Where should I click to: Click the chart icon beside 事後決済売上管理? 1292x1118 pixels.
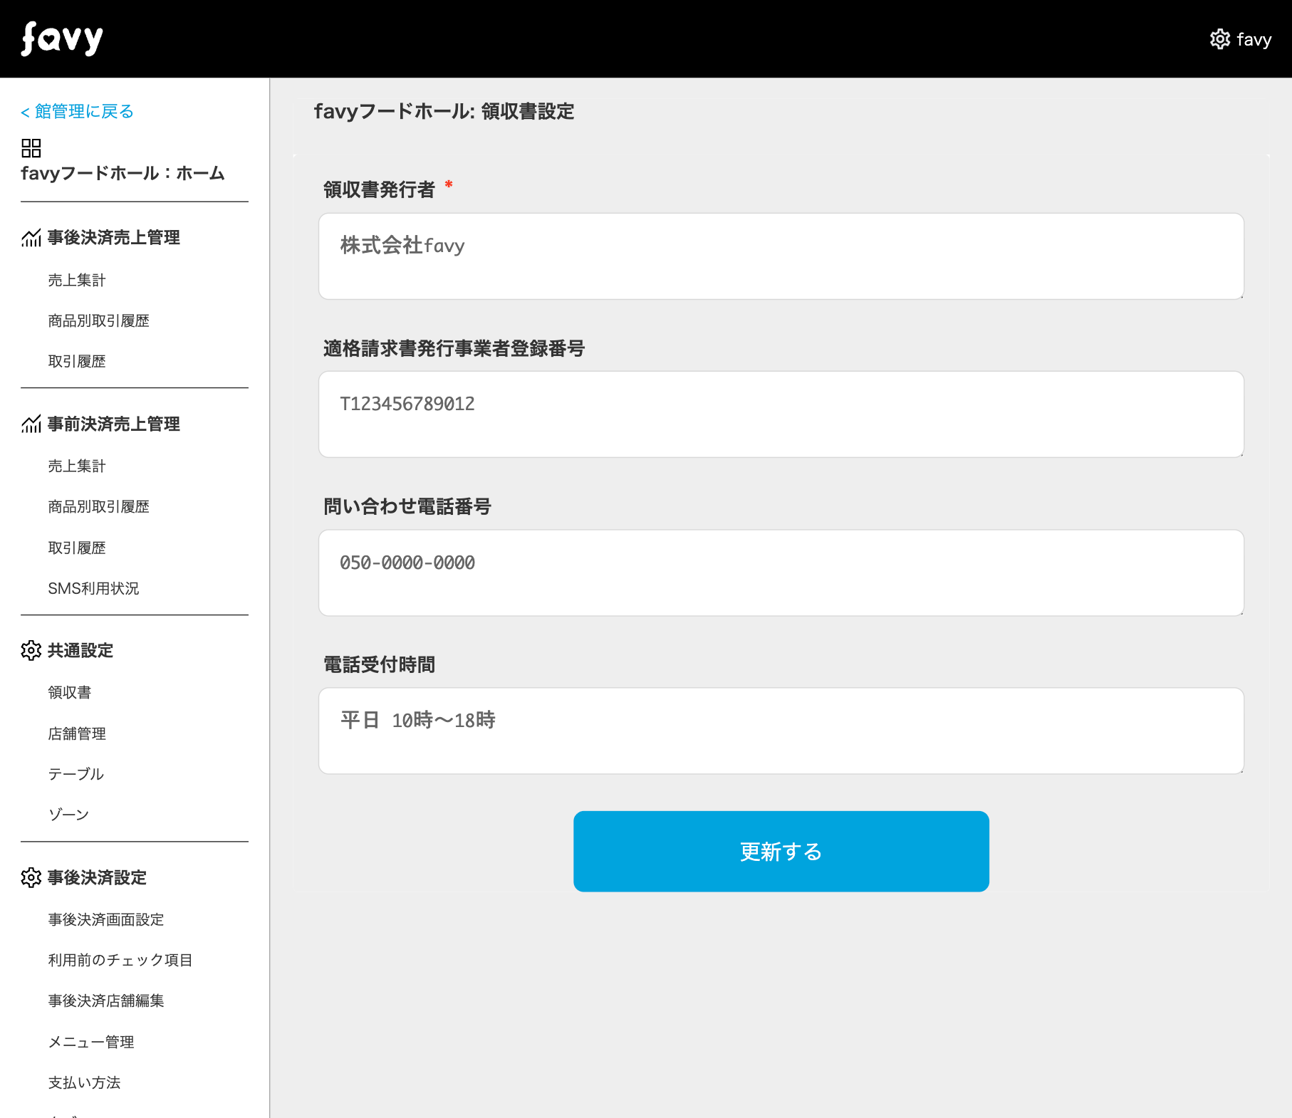[31, 238]
